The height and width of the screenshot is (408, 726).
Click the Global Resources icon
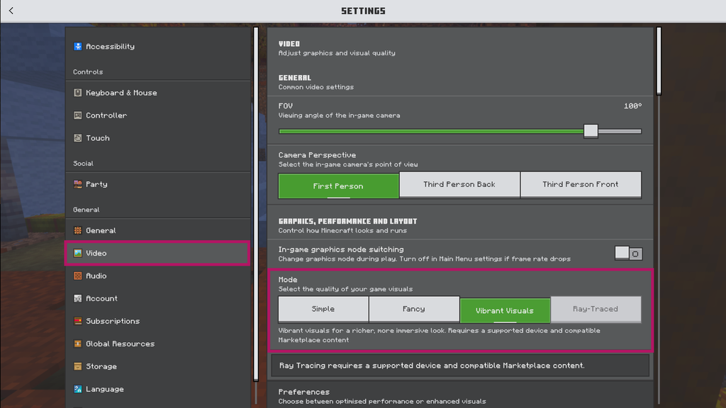tap(78, 344)
